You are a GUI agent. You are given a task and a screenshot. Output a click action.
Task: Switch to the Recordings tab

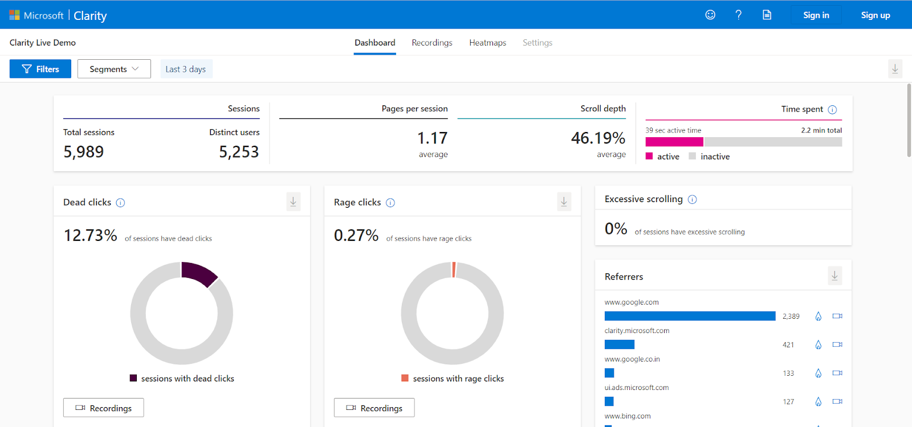pos(431,43)
